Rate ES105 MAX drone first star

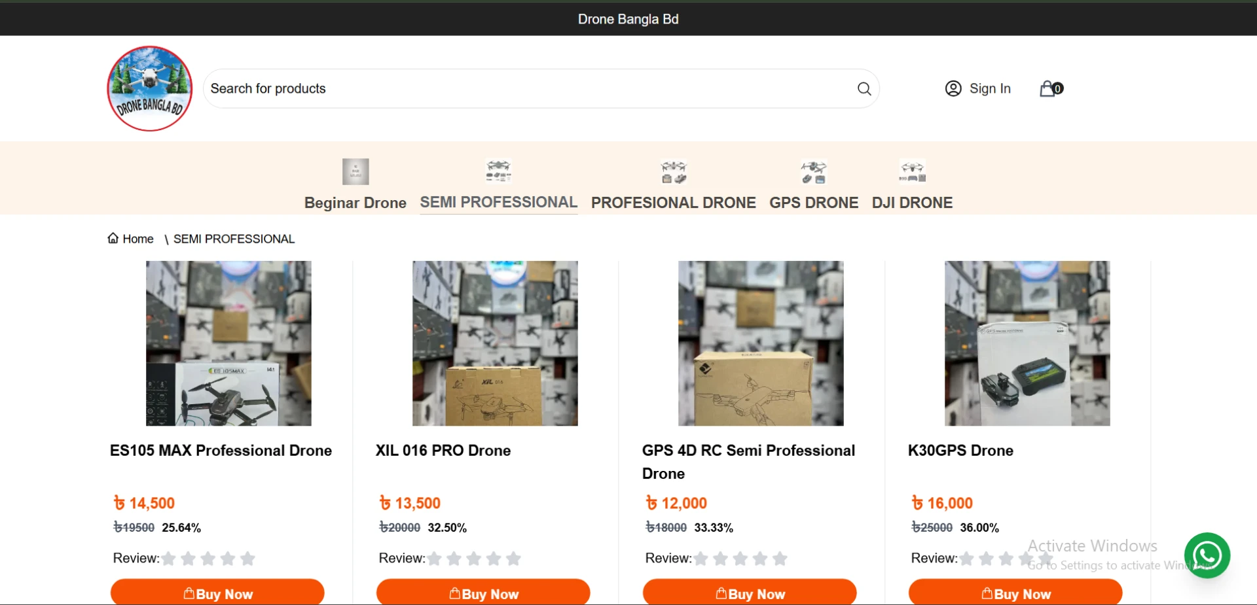[168, 559]
